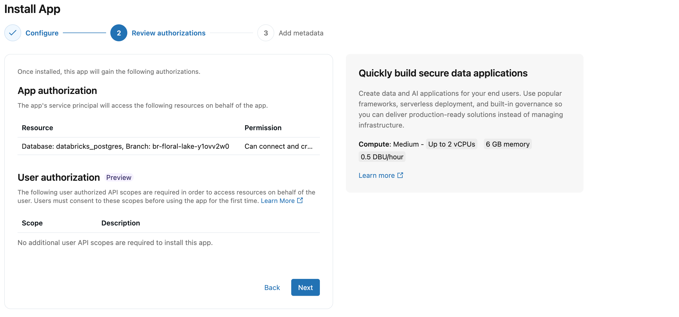This screenshot has width=679, height=317.
Task: Click the 6 GB memory compute tag
Action: click(x=507, y=144)
